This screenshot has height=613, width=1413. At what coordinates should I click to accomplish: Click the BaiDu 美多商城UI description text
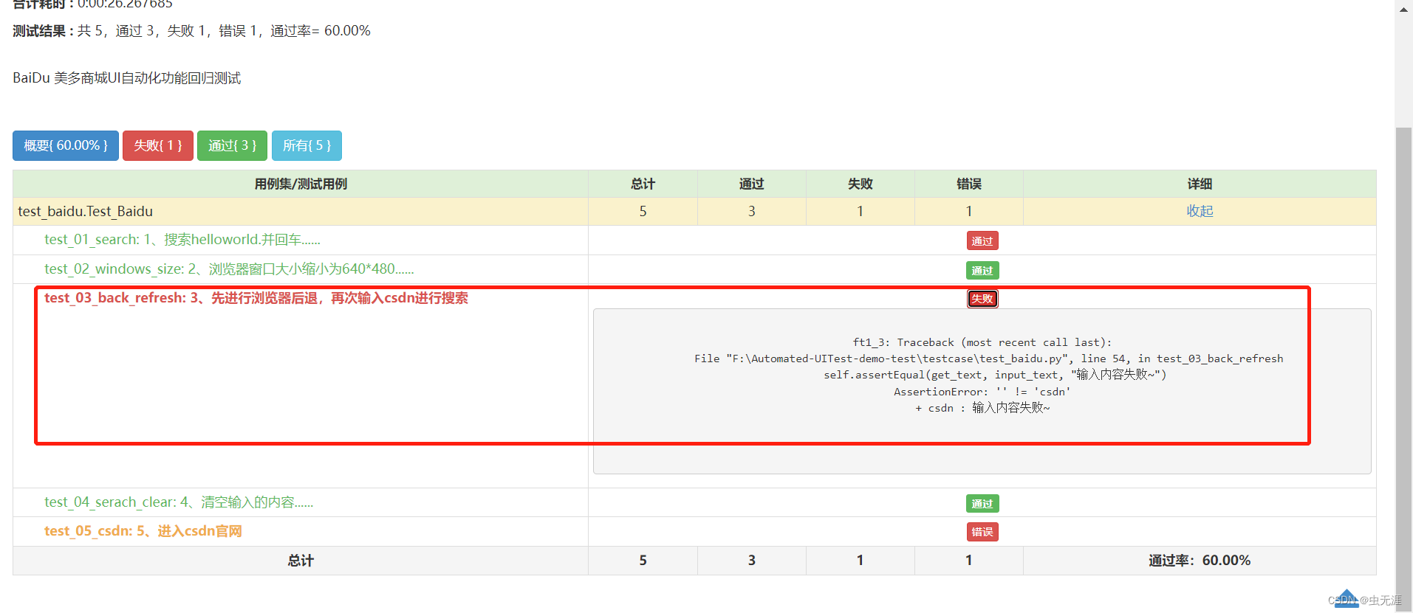click(127, 78)
